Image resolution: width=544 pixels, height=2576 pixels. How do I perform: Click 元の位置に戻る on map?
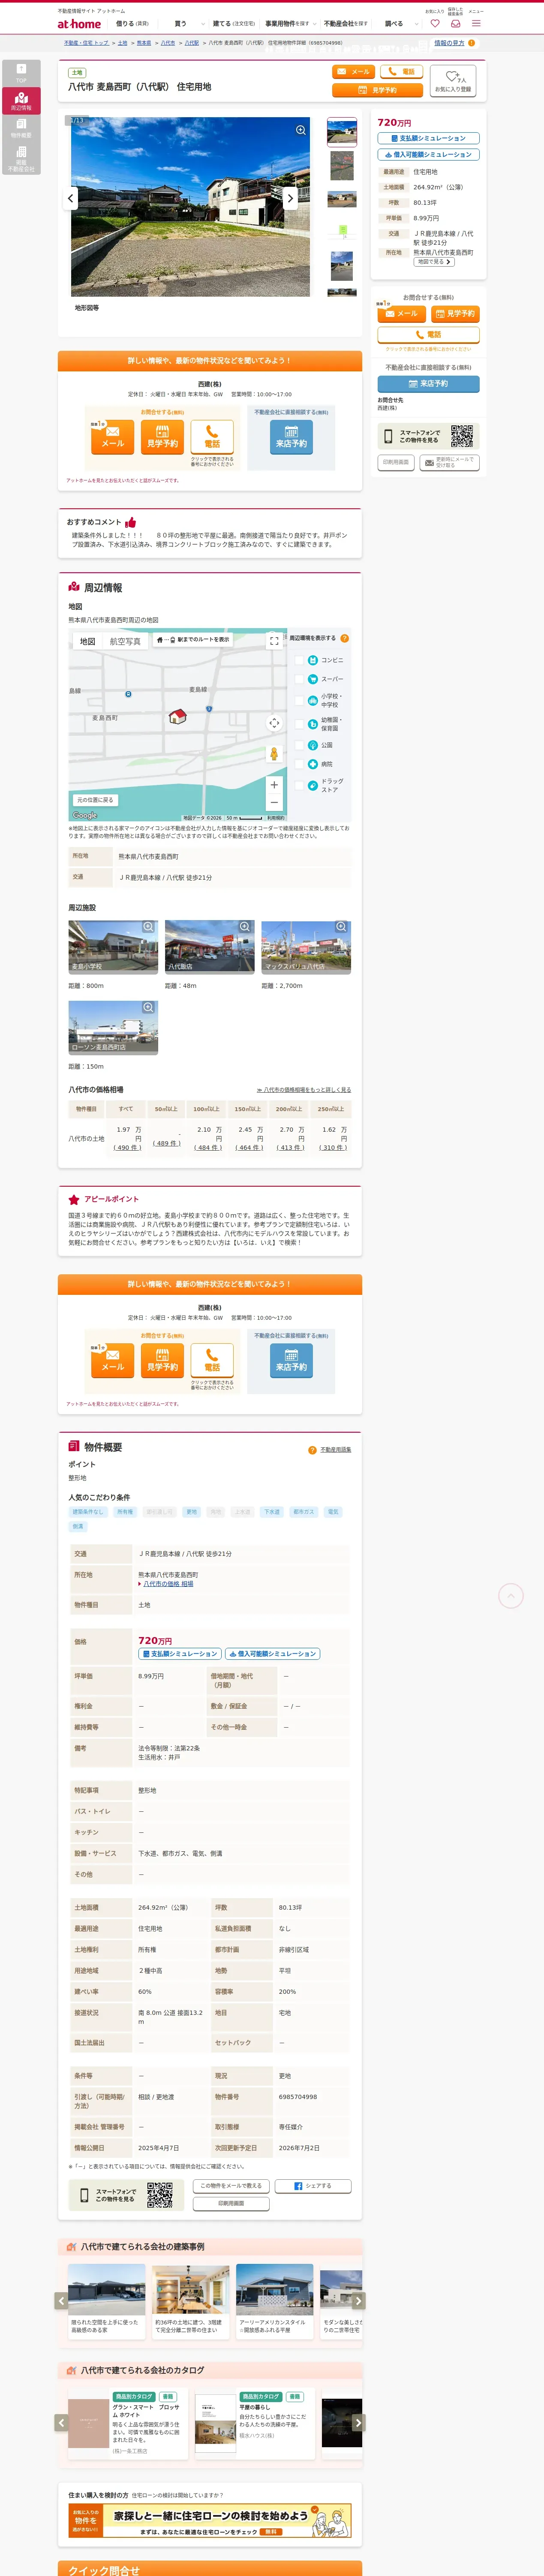tap(95, 800)
